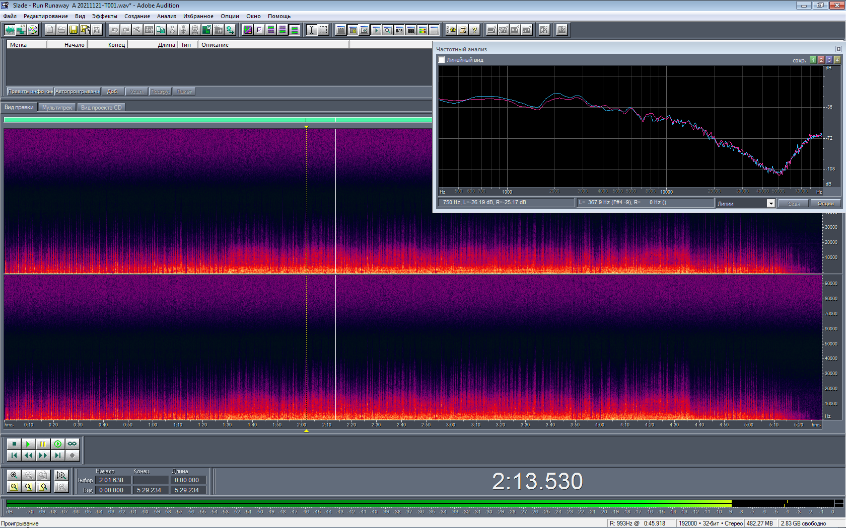This screenshot has height=528, width=846.
Task: Rewind with double left arrows
Action: pyautogui.click(x=29, y=455)
